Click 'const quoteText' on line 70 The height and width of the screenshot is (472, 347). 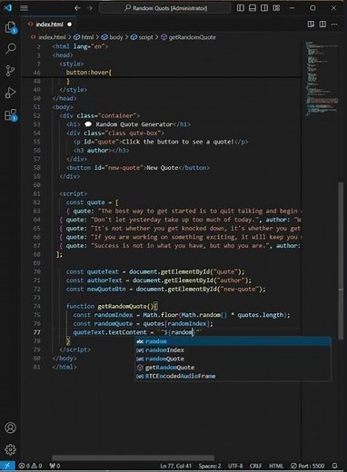coord(93,271)
